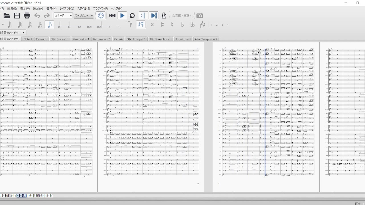
Task: Switch to Alto Saxophone 1 part tab
Action: [161, 39]
